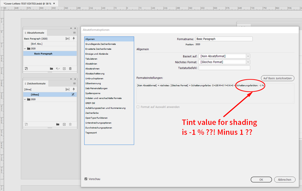Open a new style group folder in Absatzformate
Screen dimensions: 302x191
pyautogui.click(x=51, y=68)
